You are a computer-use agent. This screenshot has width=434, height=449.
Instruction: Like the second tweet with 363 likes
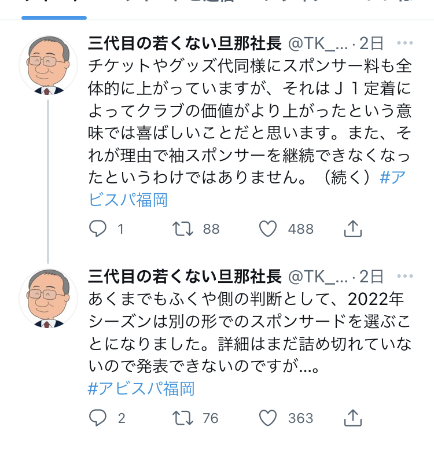tap(267, 418)
